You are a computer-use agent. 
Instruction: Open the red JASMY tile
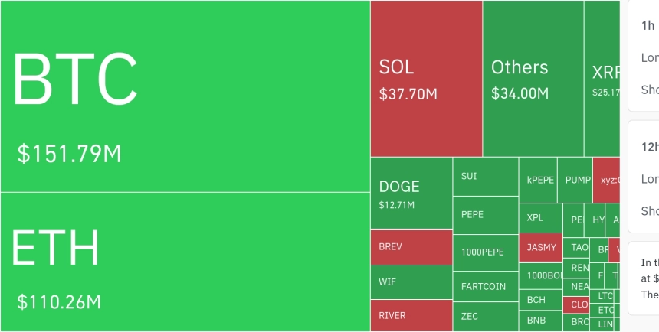pos(540,247)
